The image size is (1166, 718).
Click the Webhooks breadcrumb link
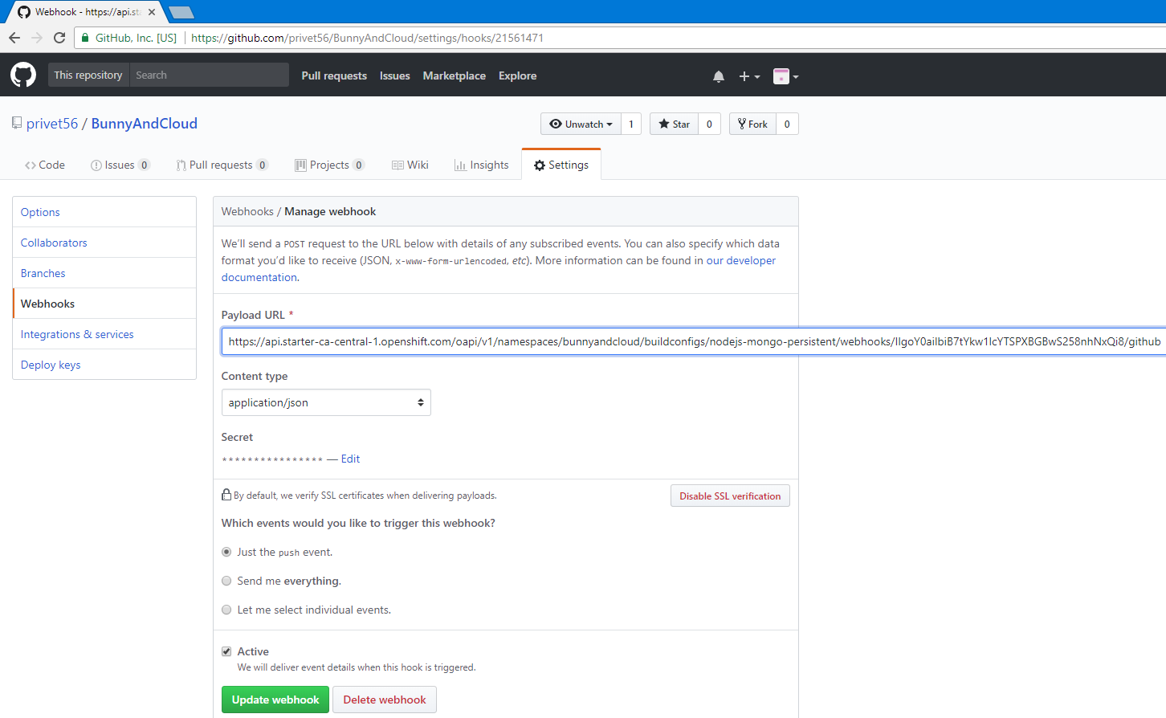pos(247,211)
